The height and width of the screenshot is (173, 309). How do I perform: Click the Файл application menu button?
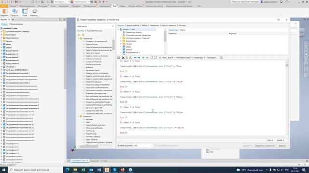tap(4, 6)
